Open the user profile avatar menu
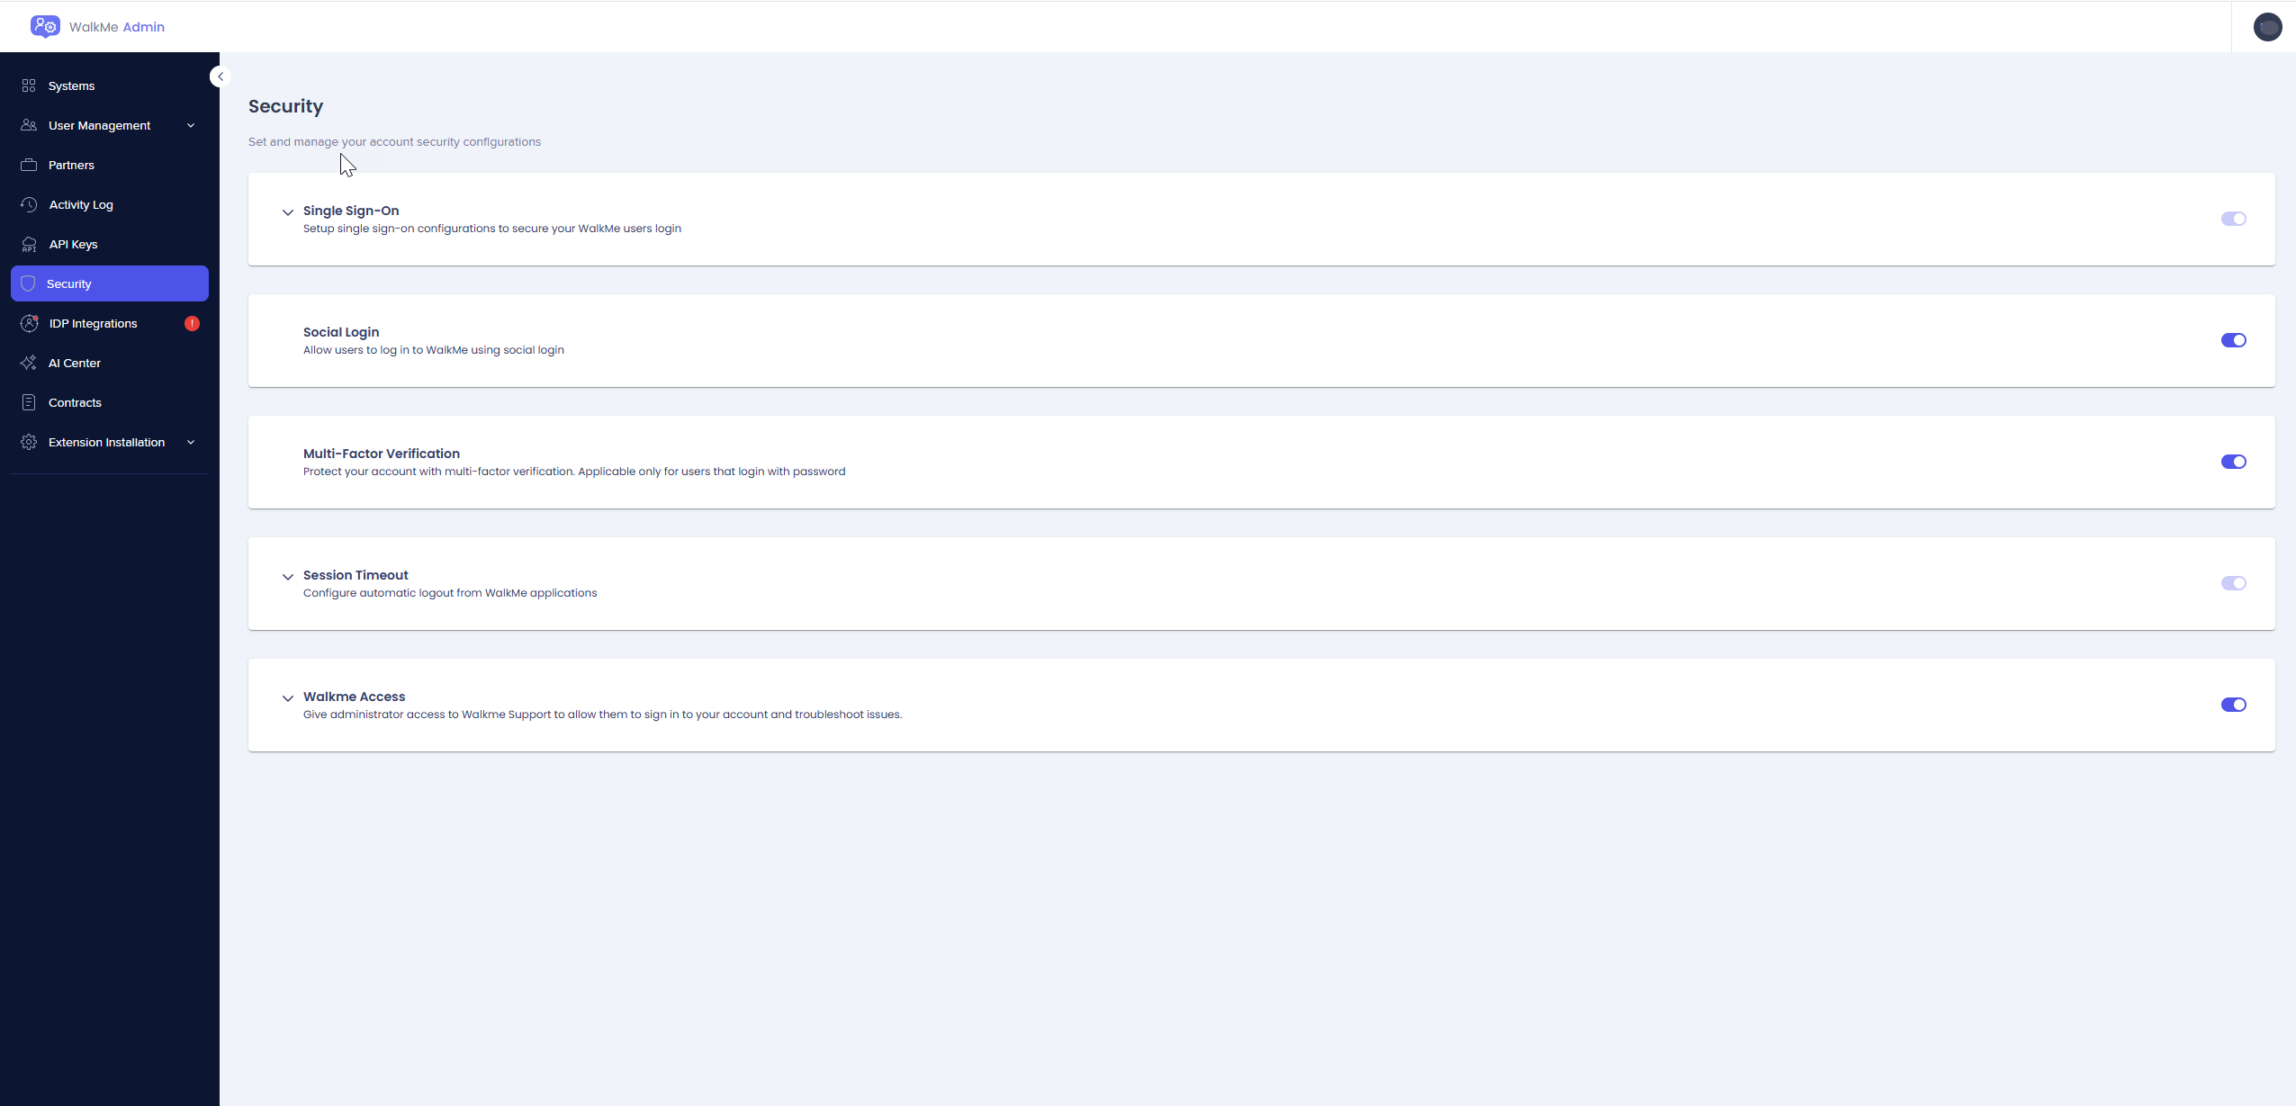This screenshot has height=1106, width=2296. [x=2266, y=27]
